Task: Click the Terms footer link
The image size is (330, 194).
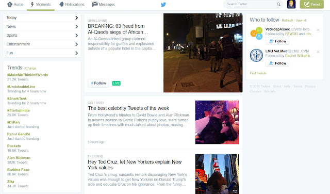Action: pos(298,86)
